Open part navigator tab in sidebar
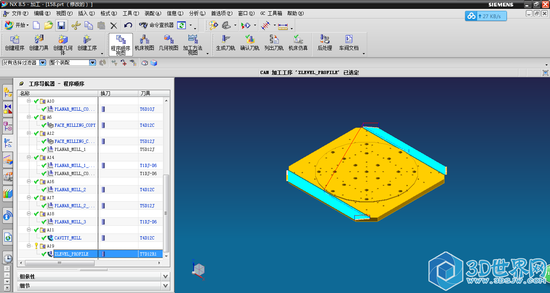The image size is (550, 293). coord(8,126)
